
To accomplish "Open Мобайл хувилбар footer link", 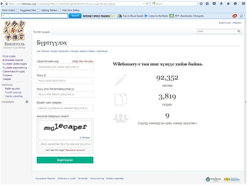I will [115, 179].
